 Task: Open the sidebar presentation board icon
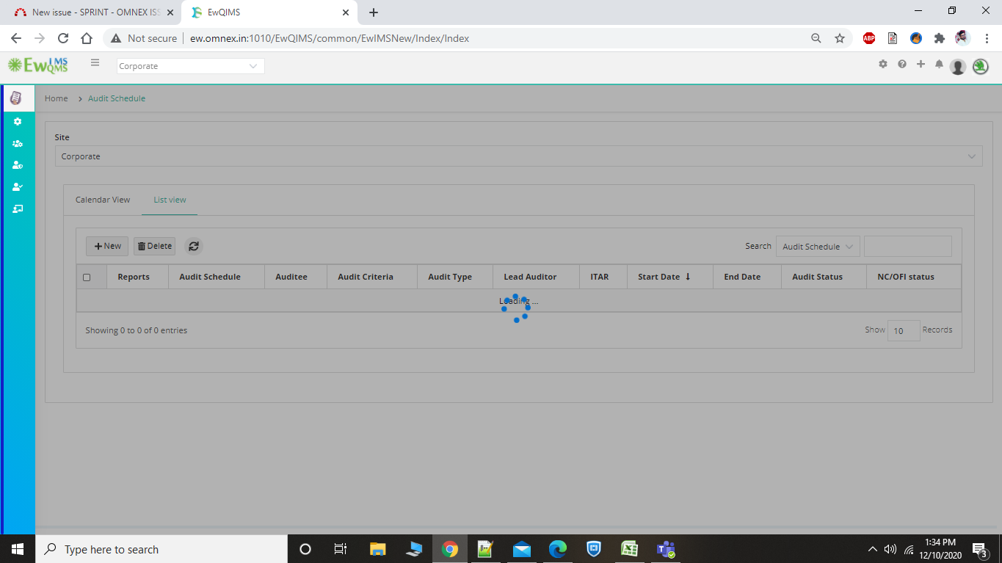[x=18, y=209]
